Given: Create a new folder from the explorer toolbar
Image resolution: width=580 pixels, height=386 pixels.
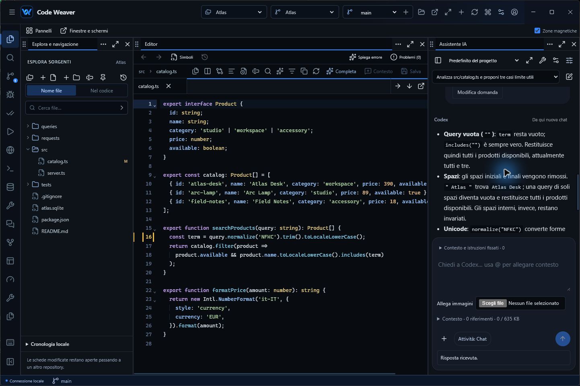Looking at the screenshot, I should click(x=72, y=78).
